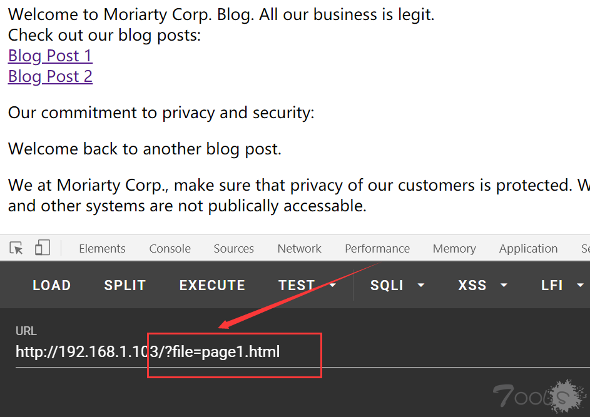Viewport: 590px width, 417px height.
Task: Go to the Performance tab
Action: (x=377, y=249)
